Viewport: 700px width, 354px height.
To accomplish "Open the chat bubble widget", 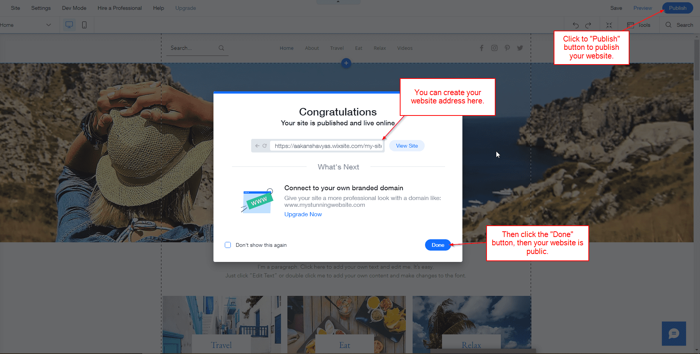I will click(674, 334).
